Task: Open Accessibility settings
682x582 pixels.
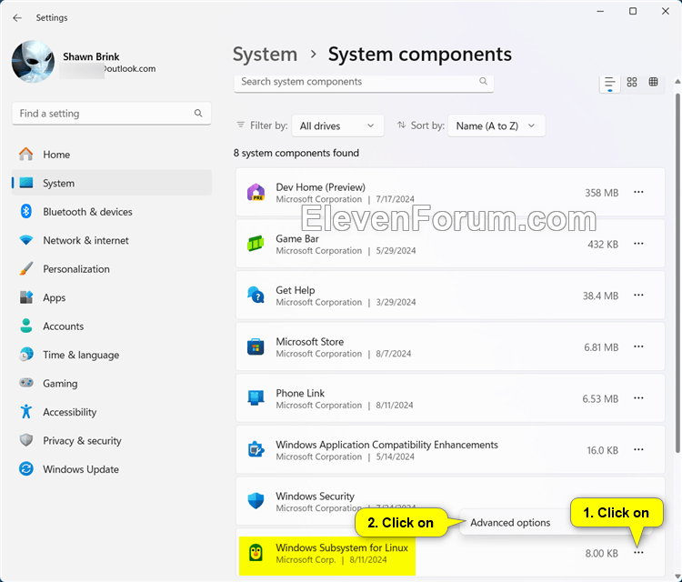Action: (111, 412)
